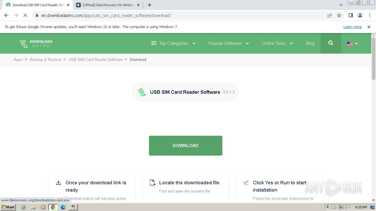Close the Data Recovery tab
The width and height of the screenshot is (376, 211).
click(139, 5)
